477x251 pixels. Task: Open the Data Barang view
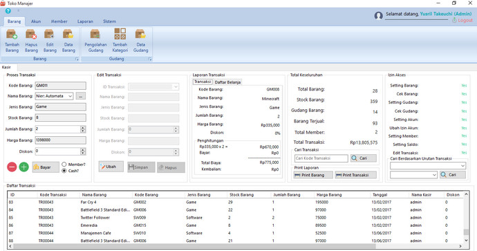(x=68, y=41)
